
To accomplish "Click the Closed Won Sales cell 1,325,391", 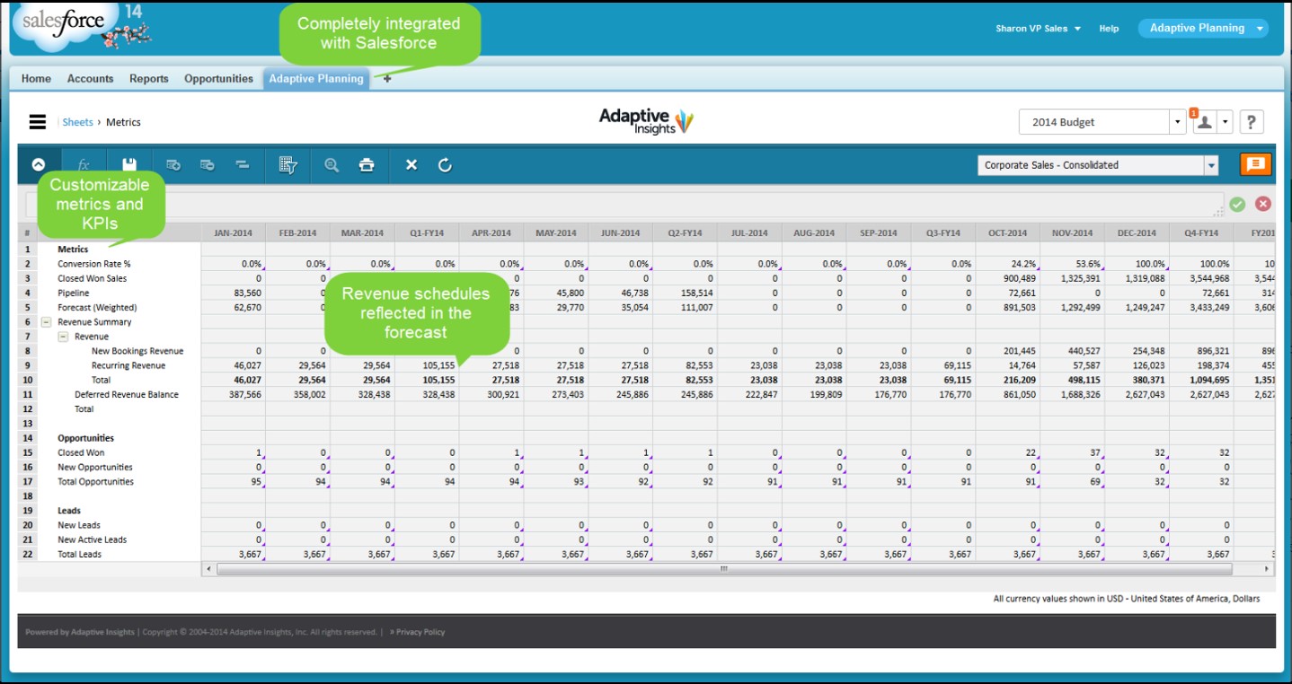I will tap(1073, 278).
